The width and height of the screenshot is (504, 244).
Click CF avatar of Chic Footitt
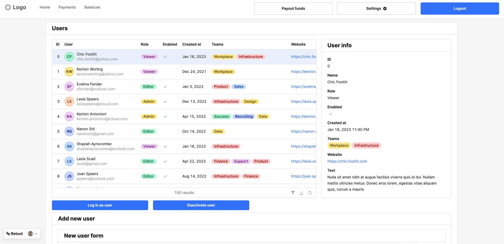coord(69,57)
